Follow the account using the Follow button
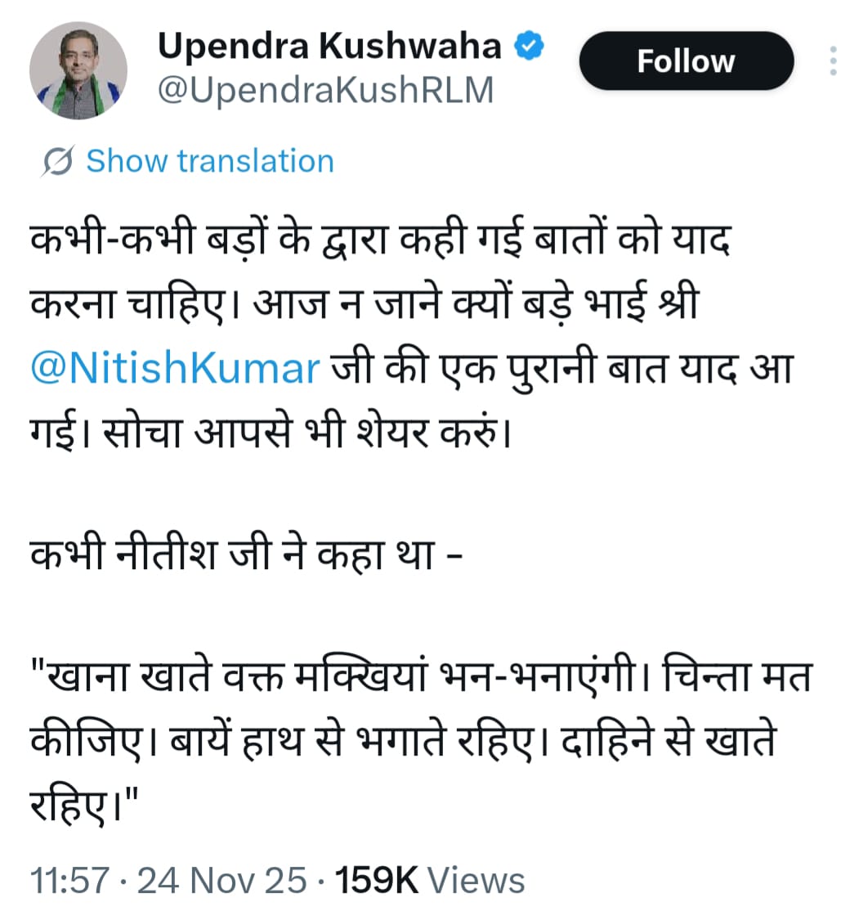Viewport: 859px width, 911px height. point(685,60)
